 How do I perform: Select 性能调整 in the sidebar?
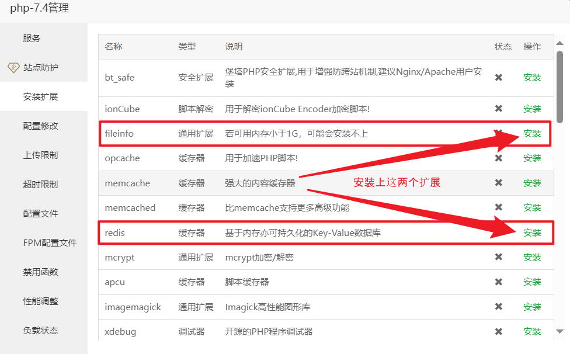41,301
